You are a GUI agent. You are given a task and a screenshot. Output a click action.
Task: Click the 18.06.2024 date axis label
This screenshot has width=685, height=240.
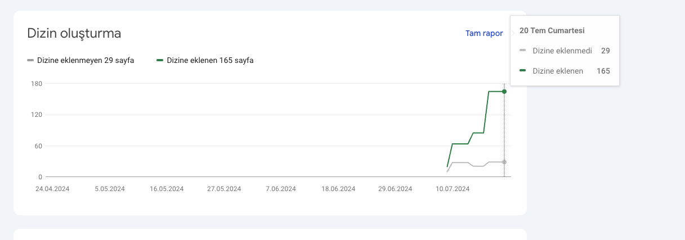pos(338,189)
